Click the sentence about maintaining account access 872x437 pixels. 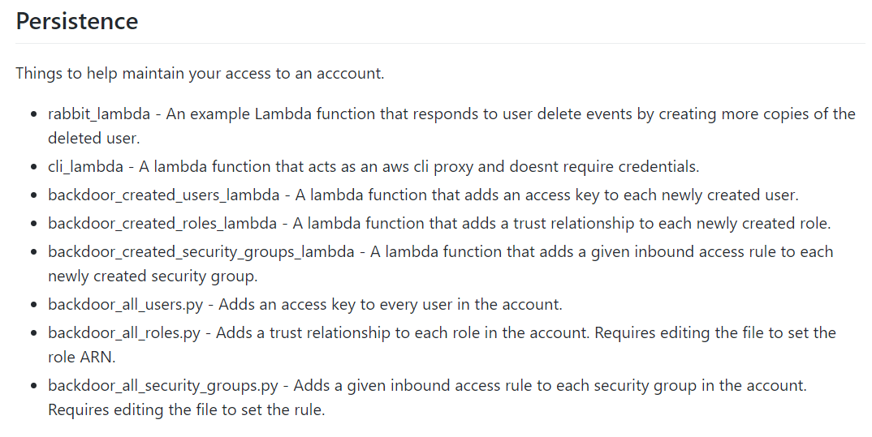[x=200, y=73]
